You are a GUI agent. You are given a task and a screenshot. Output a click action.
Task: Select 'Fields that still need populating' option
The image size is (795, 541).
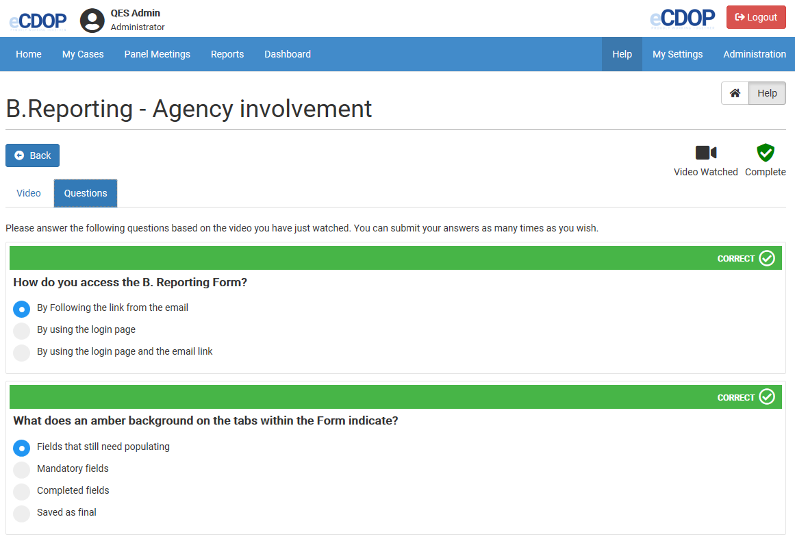22,448
